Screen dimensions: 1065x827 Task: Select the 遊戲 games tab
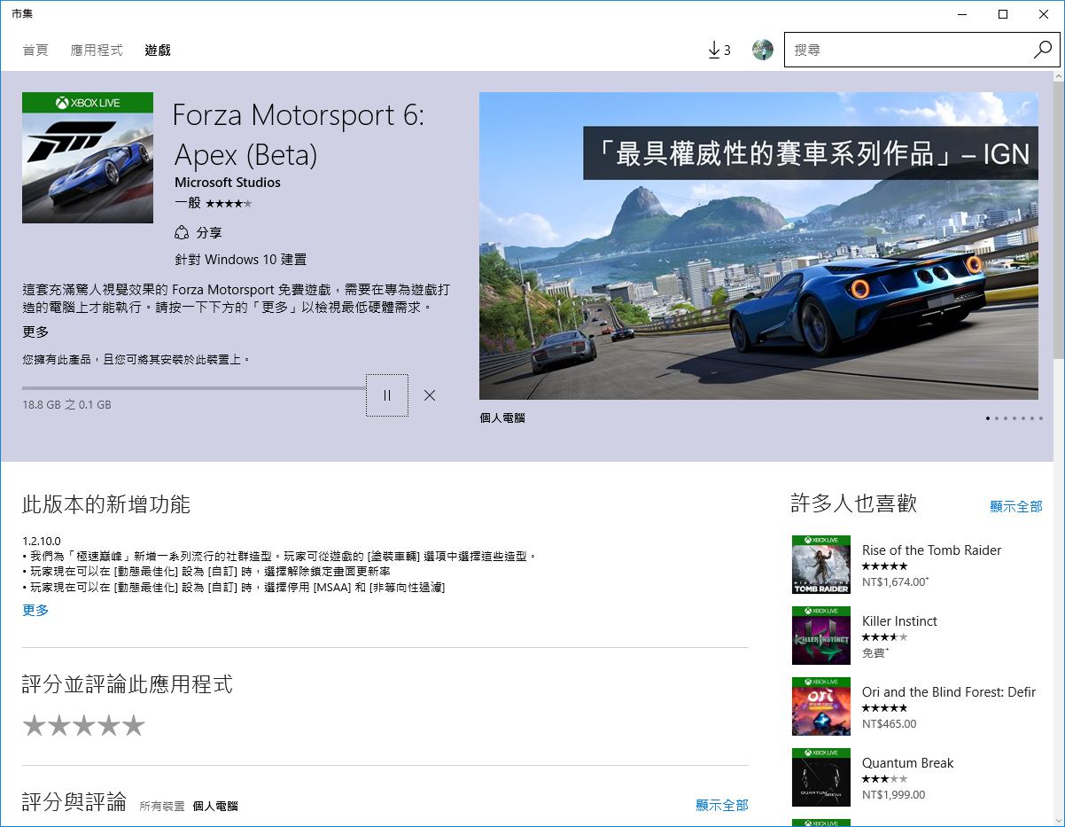(x=158, y=51)
